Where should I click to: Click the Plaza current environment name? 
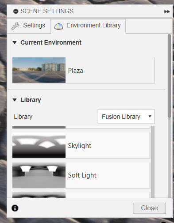[76, 71]
